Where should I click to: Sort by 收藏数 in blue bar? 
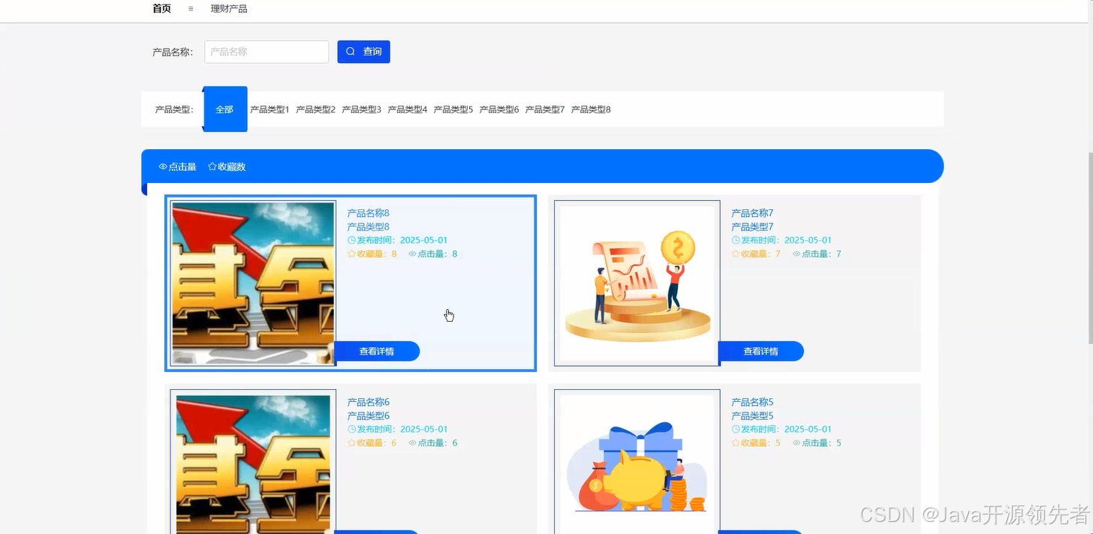click(227, 166)
